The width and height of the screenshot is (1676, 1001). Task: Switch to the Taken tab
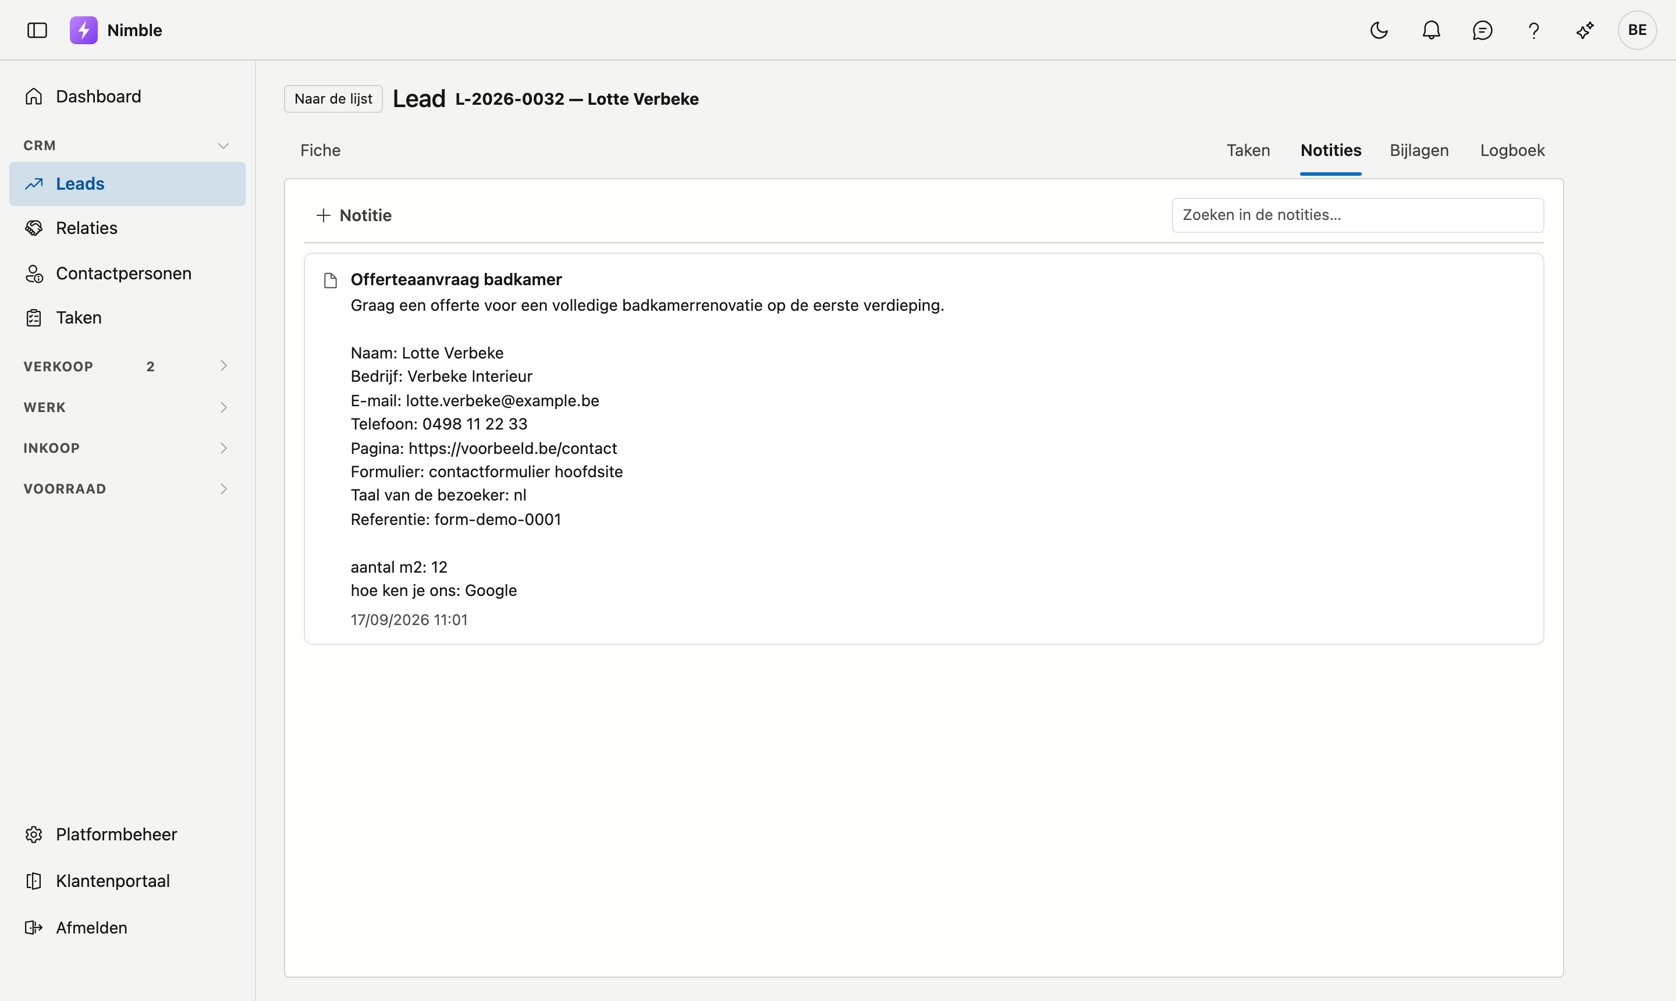pos(1248,150)
